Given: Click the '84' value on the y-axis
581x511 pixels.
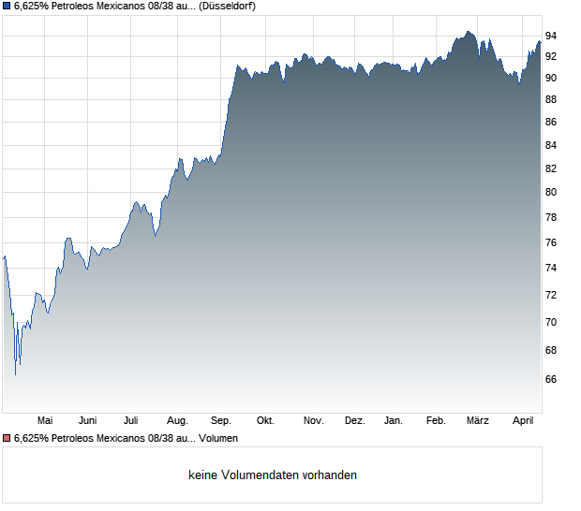Looking at the screenshot, I should click(x=551, y=145).
